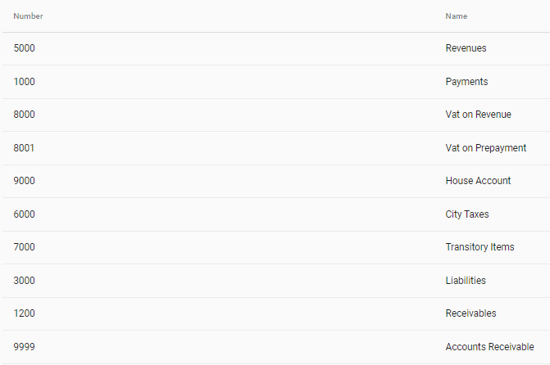Select account number 1000 cell
The height and width of the screenshot is (365, 550).
(x=25, y=82)
